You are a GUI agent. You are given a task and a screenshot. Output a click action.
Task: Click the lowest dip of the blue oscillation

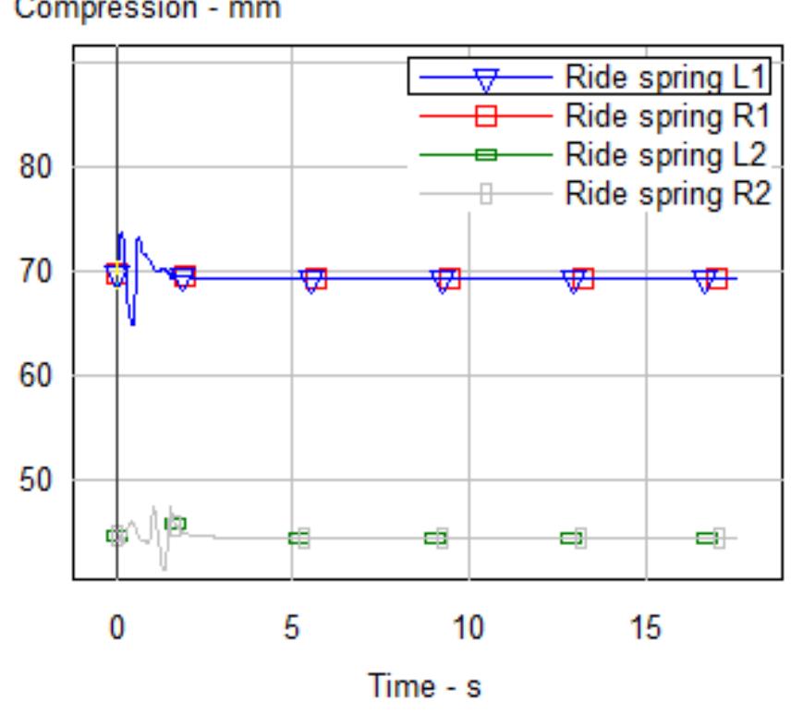pyautogui.click(x=133, y=324)
